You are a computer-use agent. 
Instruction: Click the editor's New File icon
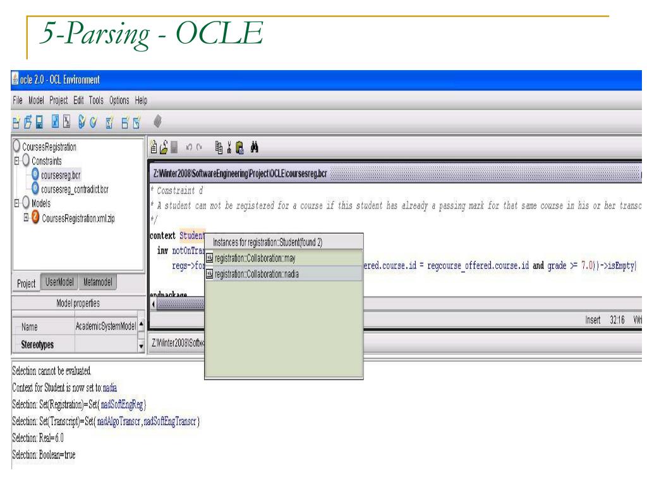click(x=154, y=147)
